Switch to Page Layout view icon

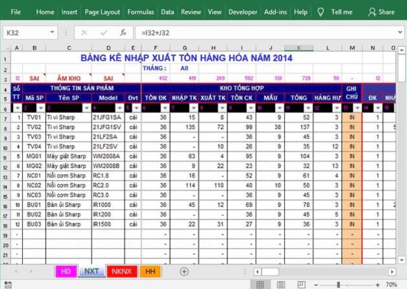(280, 284)
